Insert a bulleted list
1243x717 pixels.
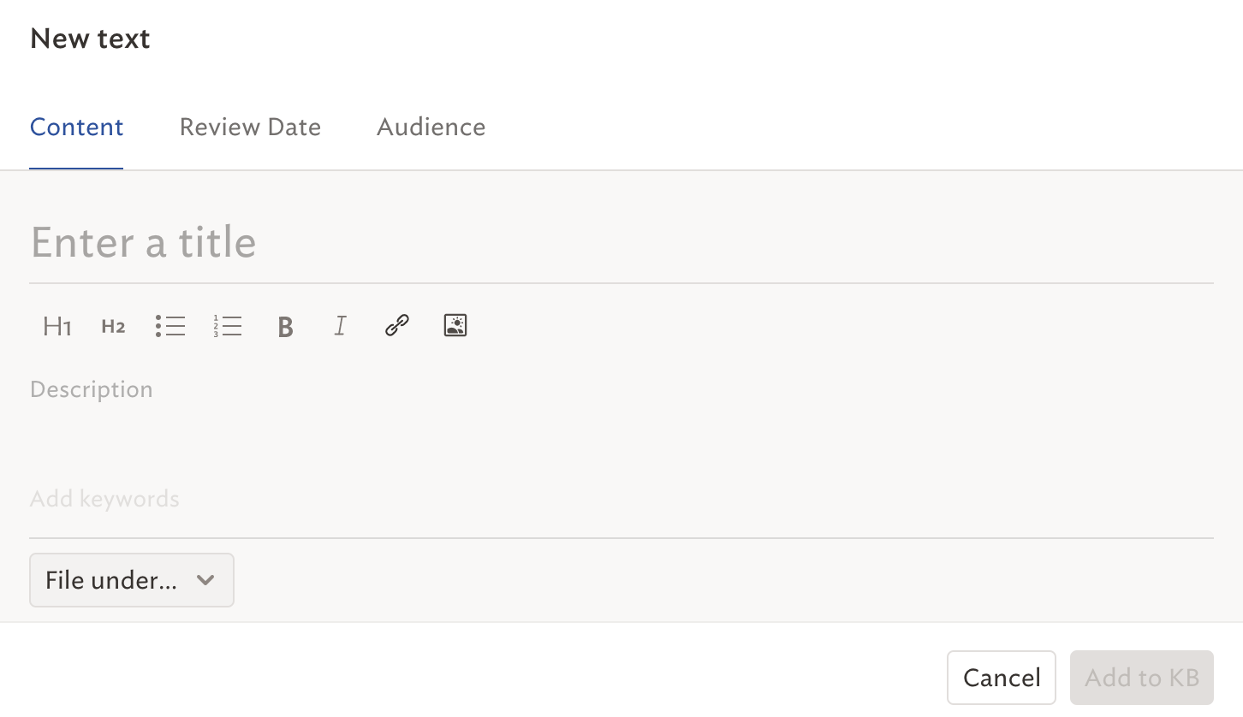pyautogui.click(x=170, y=326)
